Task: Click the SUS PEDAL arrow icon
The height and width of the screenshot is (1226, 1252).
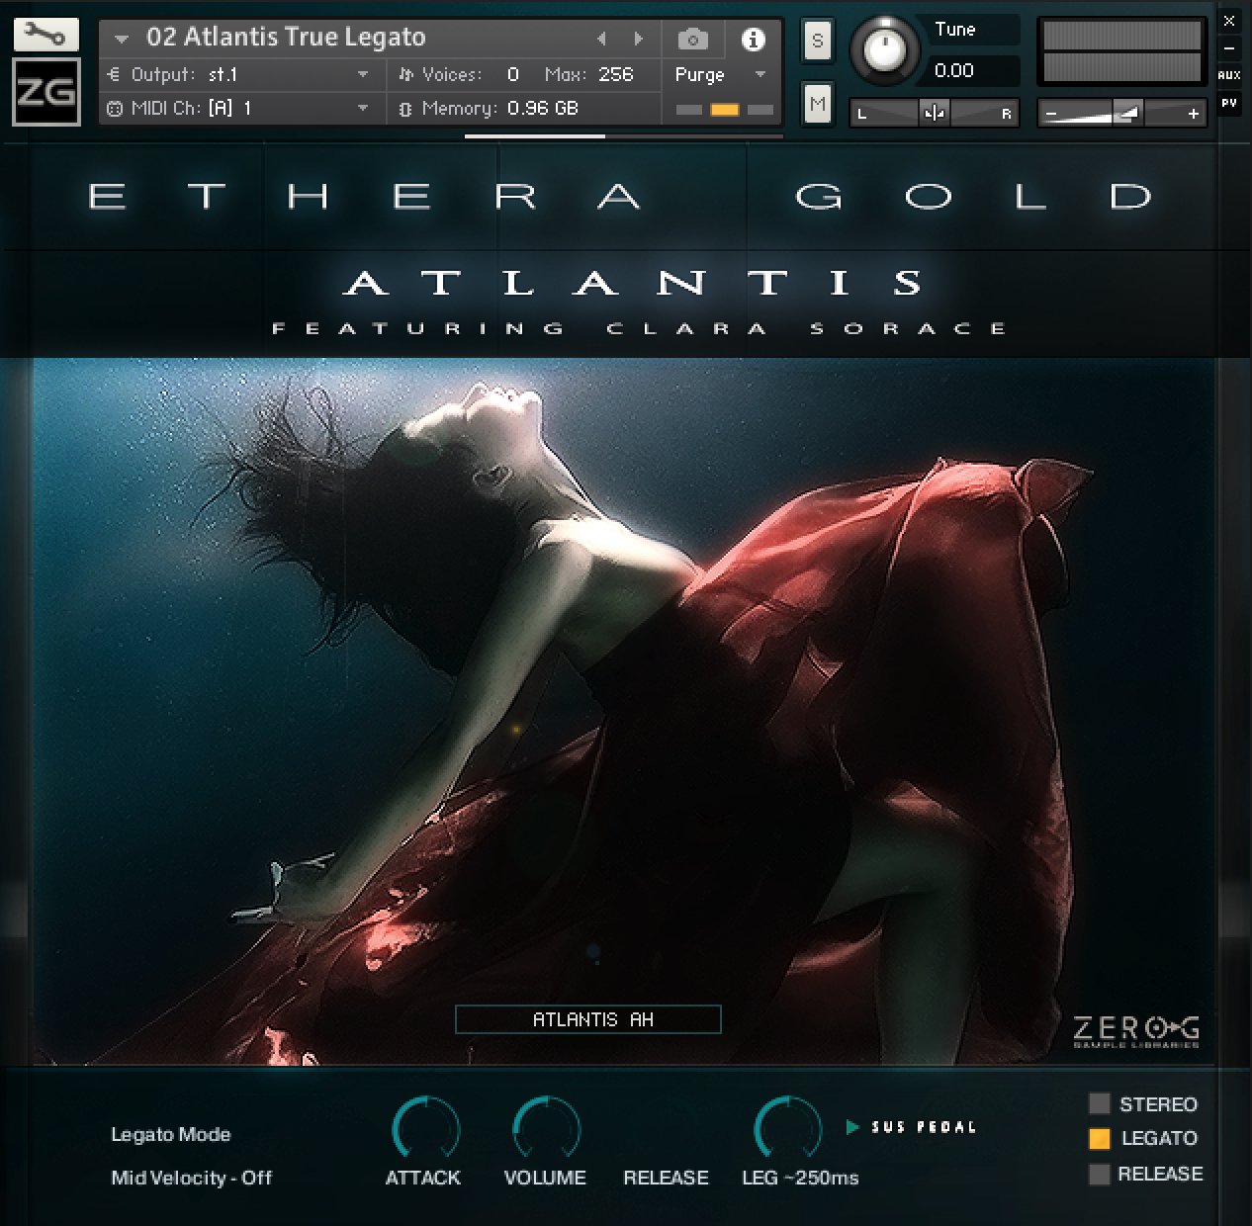Action: pos(852,1126)
